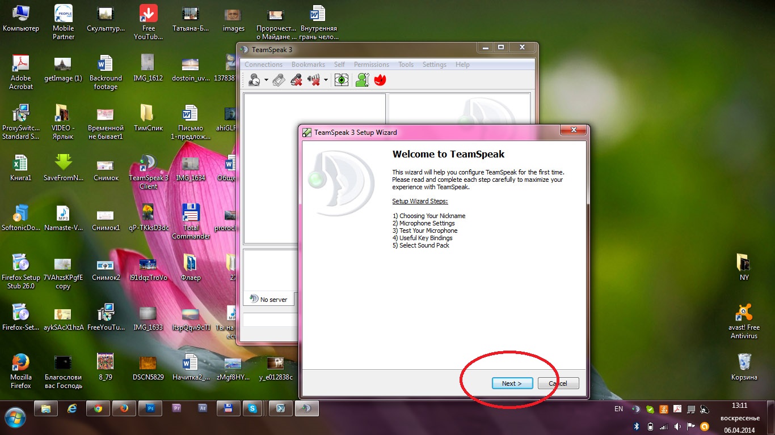Open the Self menu in TeamSpeak 3
Screen dimensions: 775x435
click(339, 65)
